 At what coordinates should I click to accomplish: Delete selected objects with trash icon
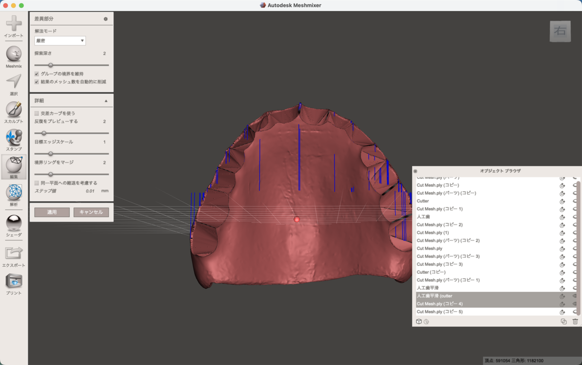coord(575,321)
